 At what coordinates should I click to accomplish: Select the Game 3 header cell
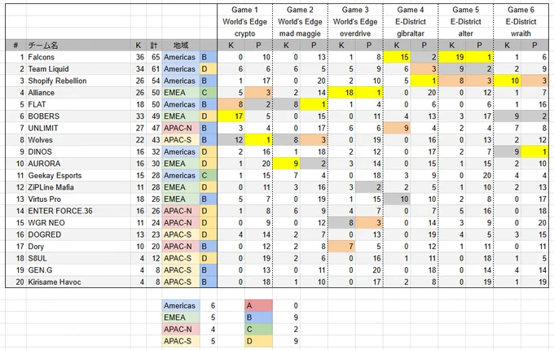point(355,10)
